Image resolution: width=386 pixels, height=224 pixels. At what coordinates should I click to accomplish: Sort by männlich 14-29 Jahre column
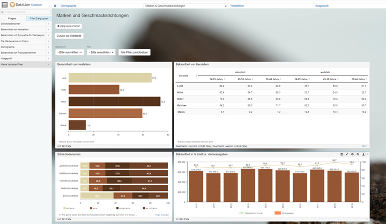point(224,79)
